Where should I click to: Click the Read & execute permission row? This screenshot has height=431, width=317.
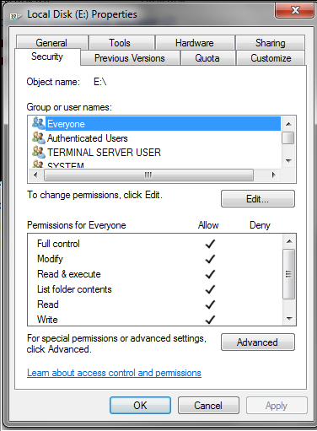pos(155,274)
